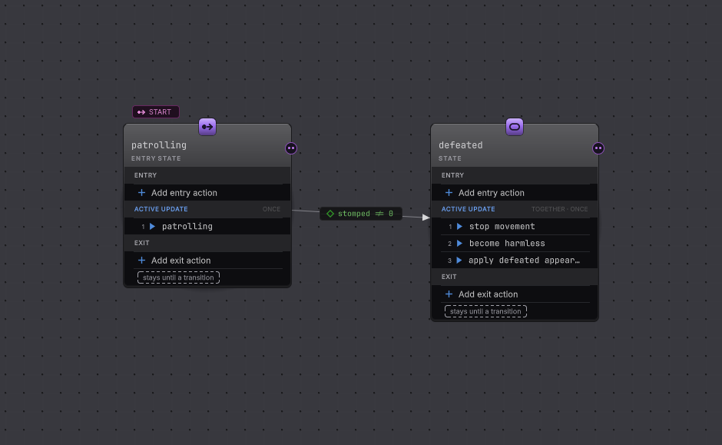Click stays until a transition in defeated
The image size is (722, 445).
click(x=485, y=311)
